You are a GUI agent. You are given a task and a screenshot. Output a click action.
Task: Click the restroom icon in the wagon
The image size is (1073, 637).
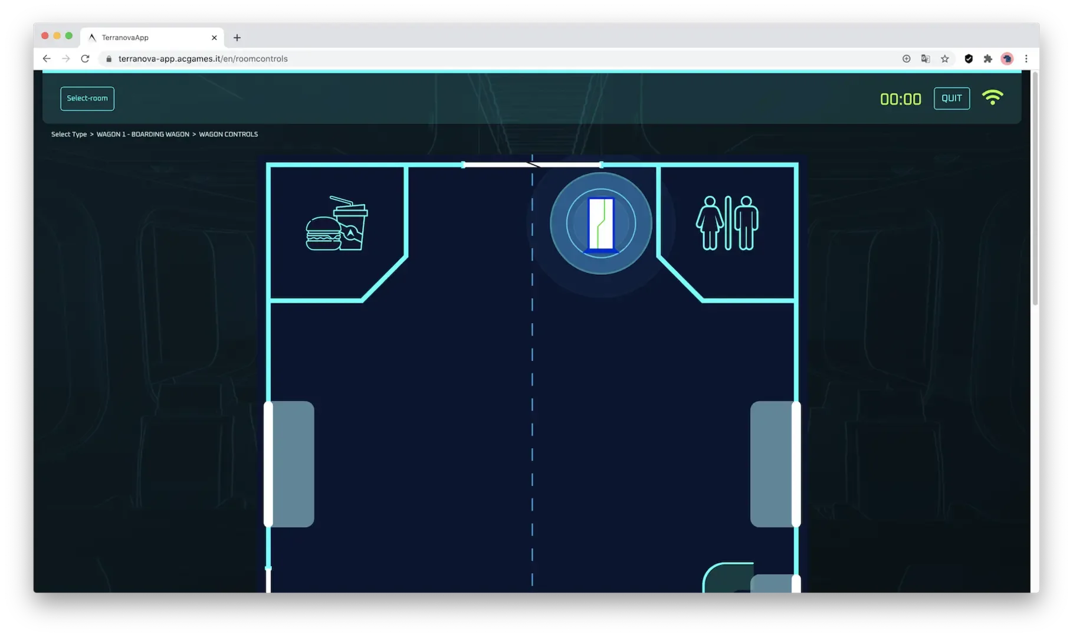coord(727,224)
